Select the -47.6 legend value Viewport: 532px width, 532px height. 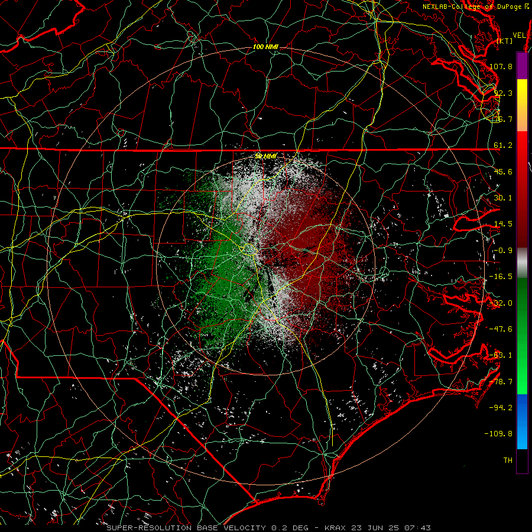point(501,329)
